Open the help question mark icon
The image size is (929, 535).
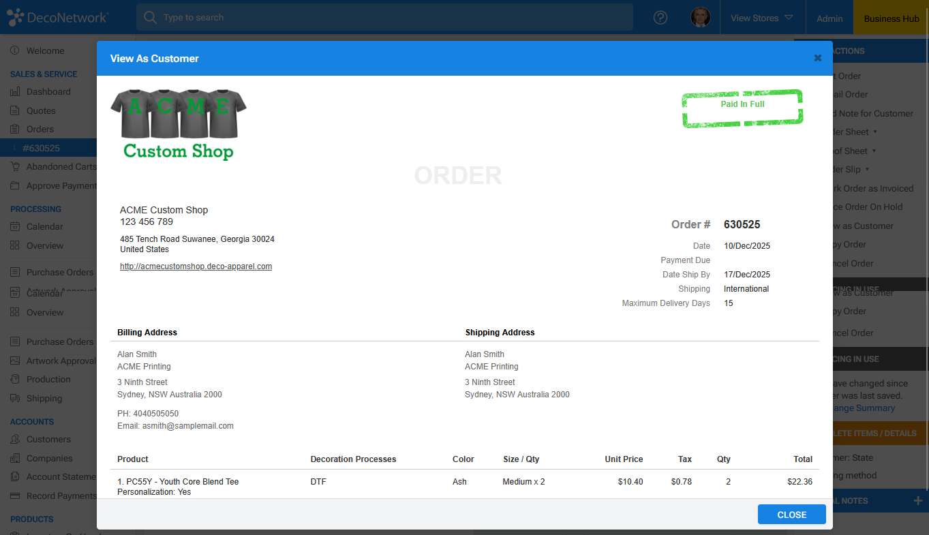click(x=660, y=17)
